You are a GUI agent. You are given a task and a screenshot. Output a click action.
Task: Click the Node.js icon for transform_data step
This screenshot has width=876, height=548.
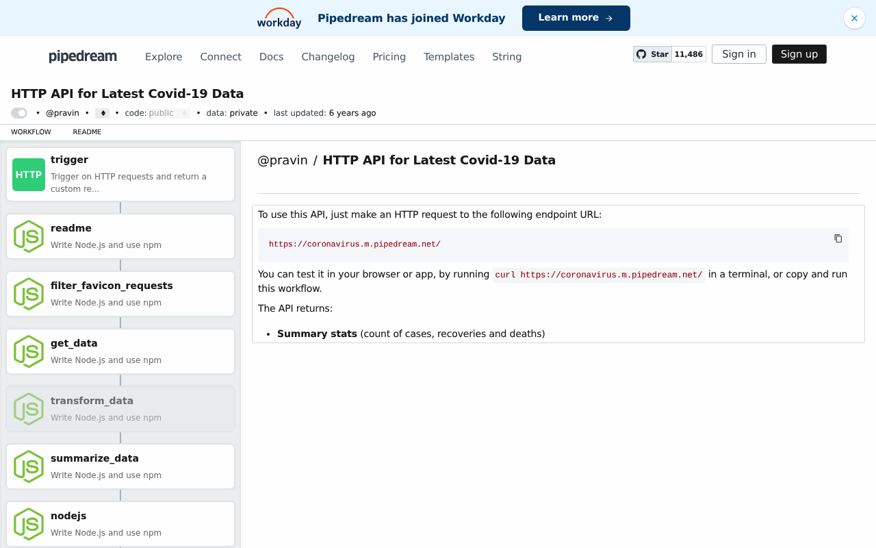point(29,409)
